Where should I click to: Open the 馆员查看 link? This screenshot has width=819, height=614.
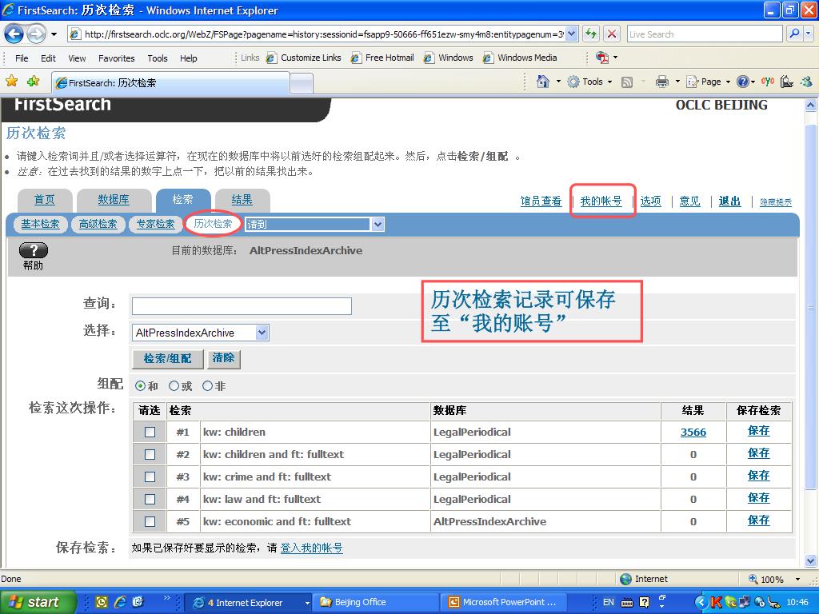(541, 201)
